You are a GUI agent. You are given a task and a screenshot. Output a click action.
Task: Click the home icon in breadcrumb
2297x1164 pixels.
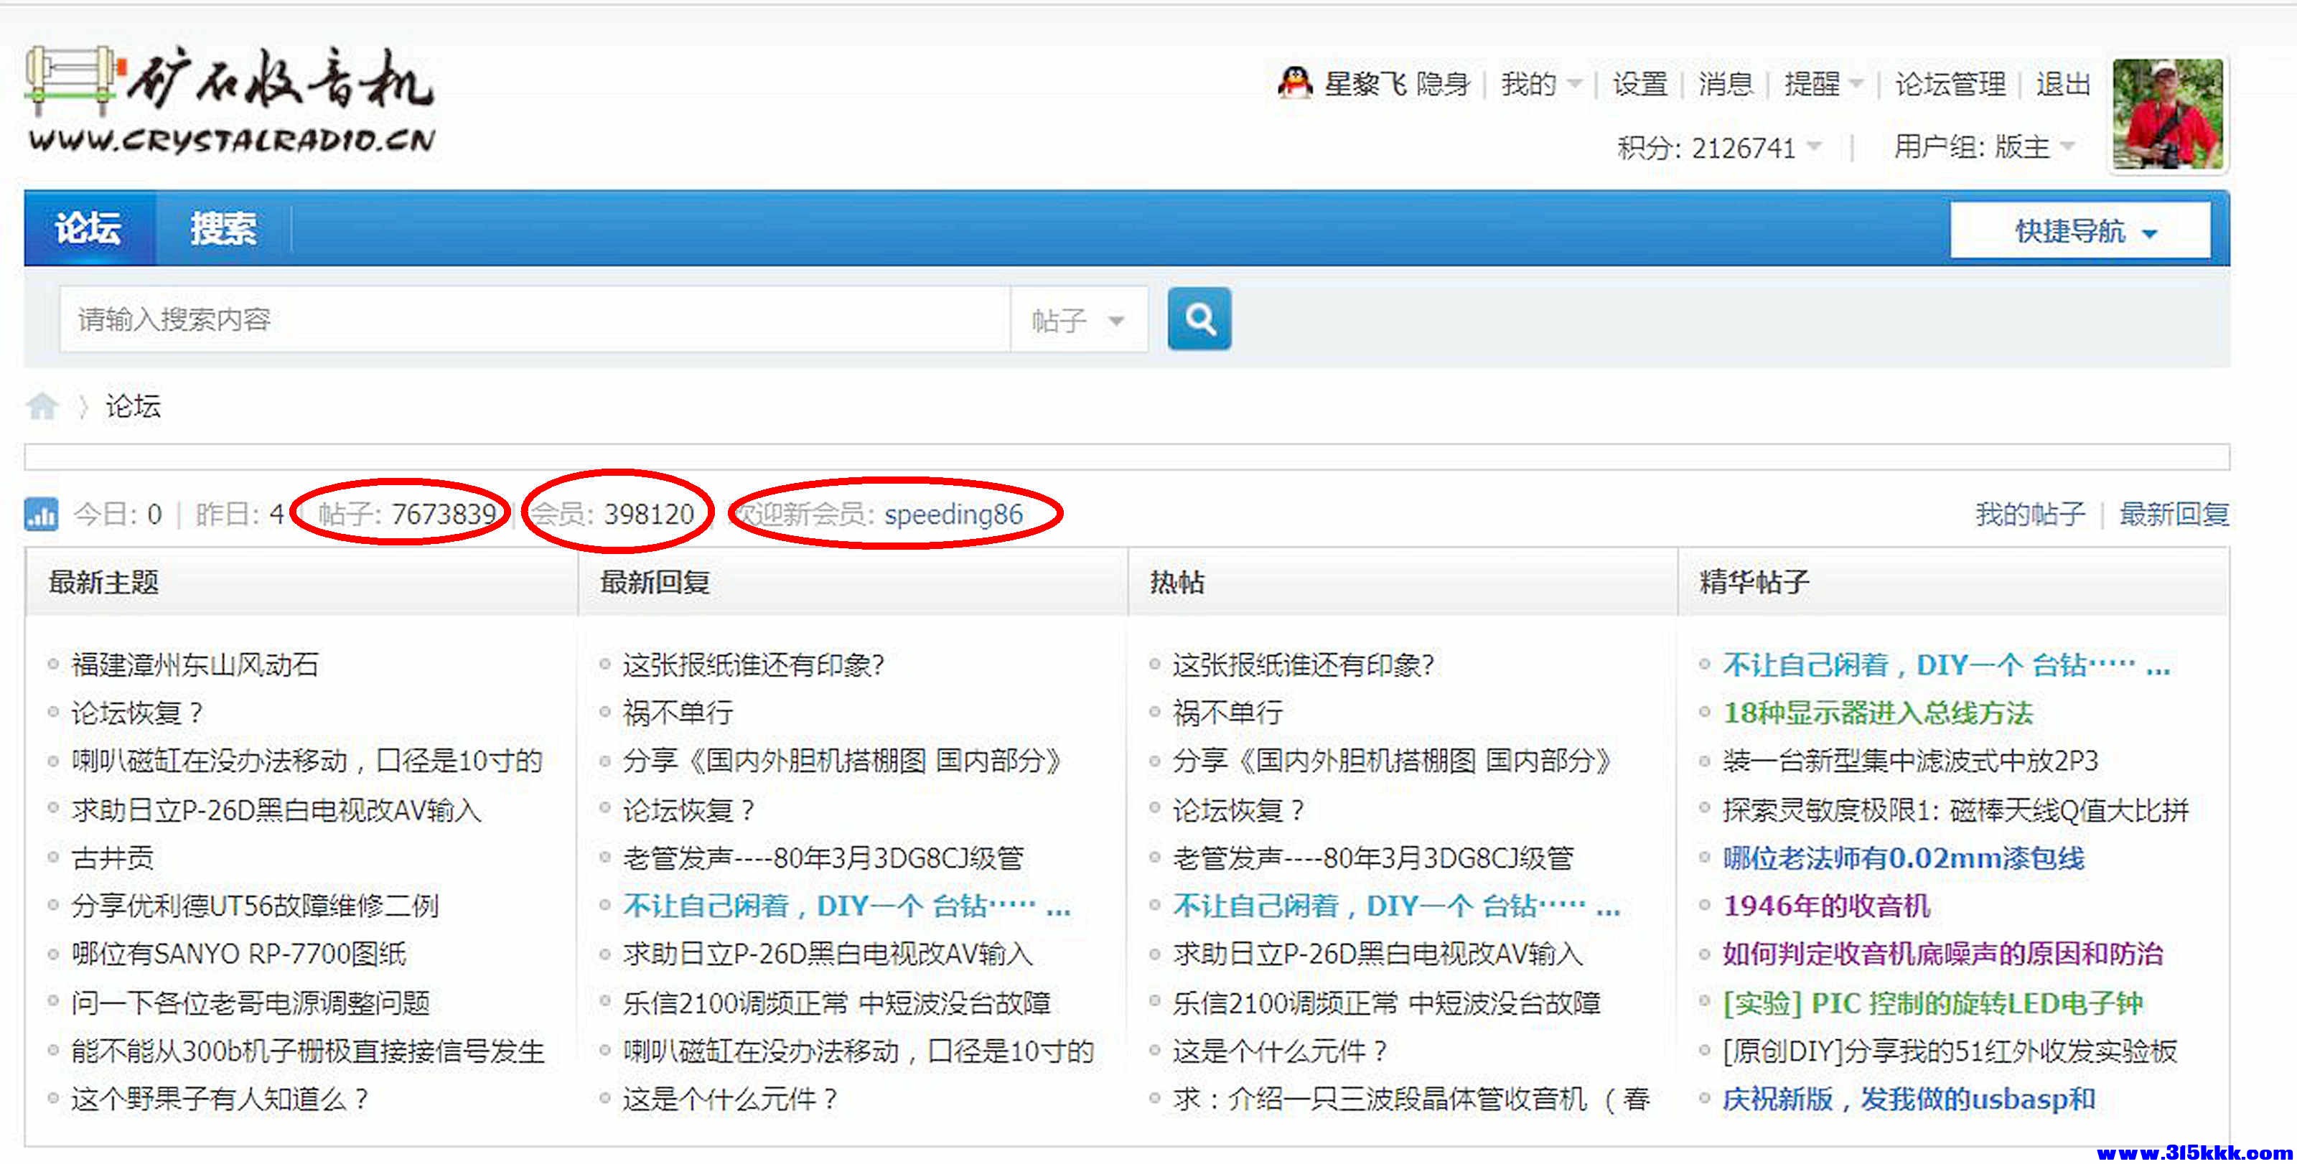tap(42, 406)
